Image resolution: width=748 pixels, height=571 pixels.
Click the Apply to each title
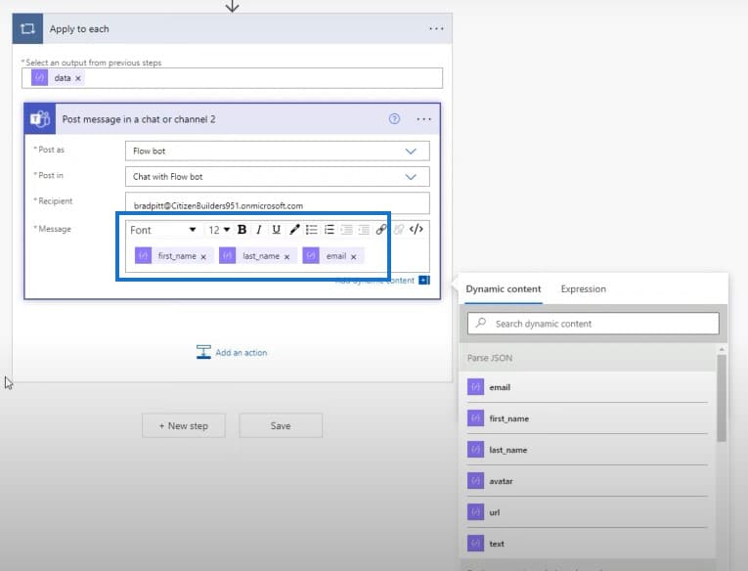[x=79, y=29]
